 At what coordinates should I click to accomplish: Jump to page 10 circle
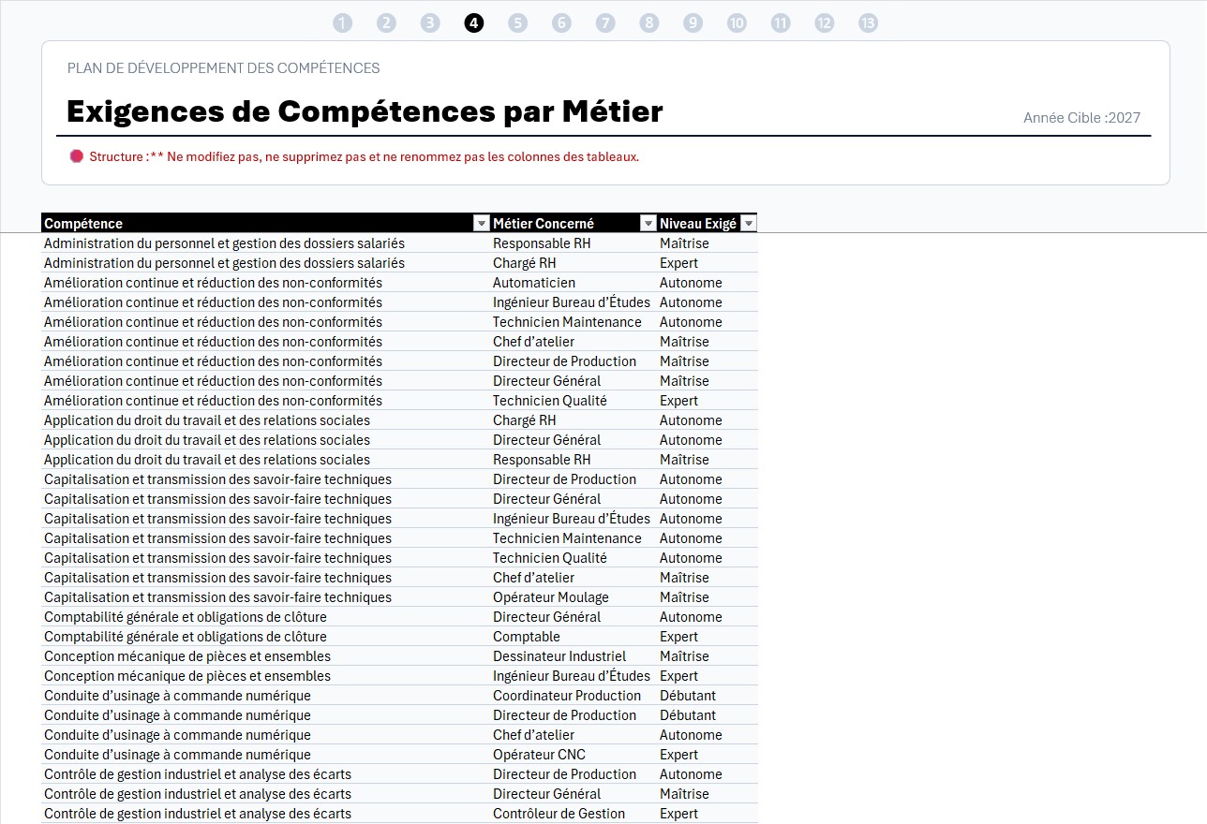pyautogui.click(x=738, y=23)
